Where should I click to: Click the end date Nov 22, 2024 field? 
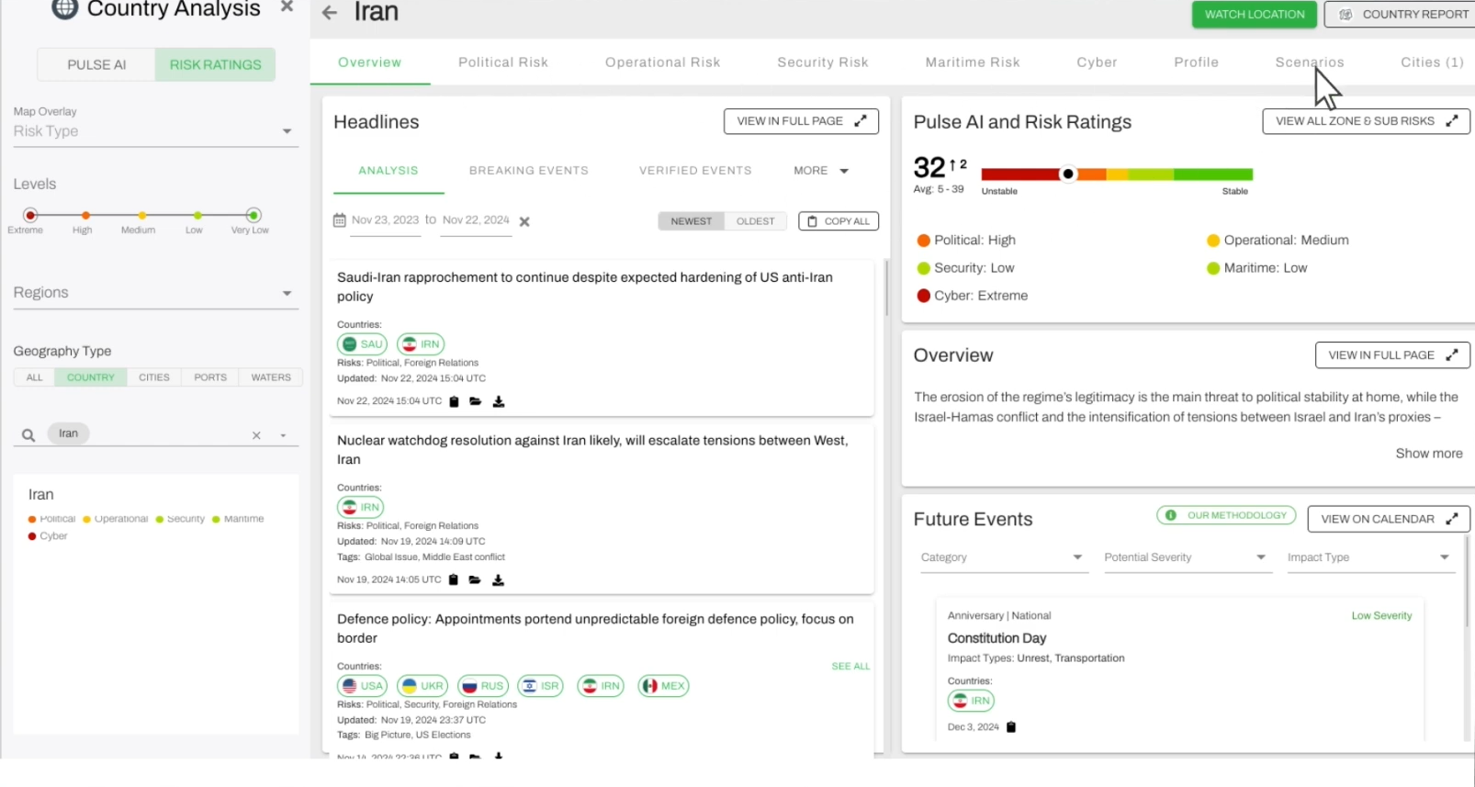click(476, 220)
